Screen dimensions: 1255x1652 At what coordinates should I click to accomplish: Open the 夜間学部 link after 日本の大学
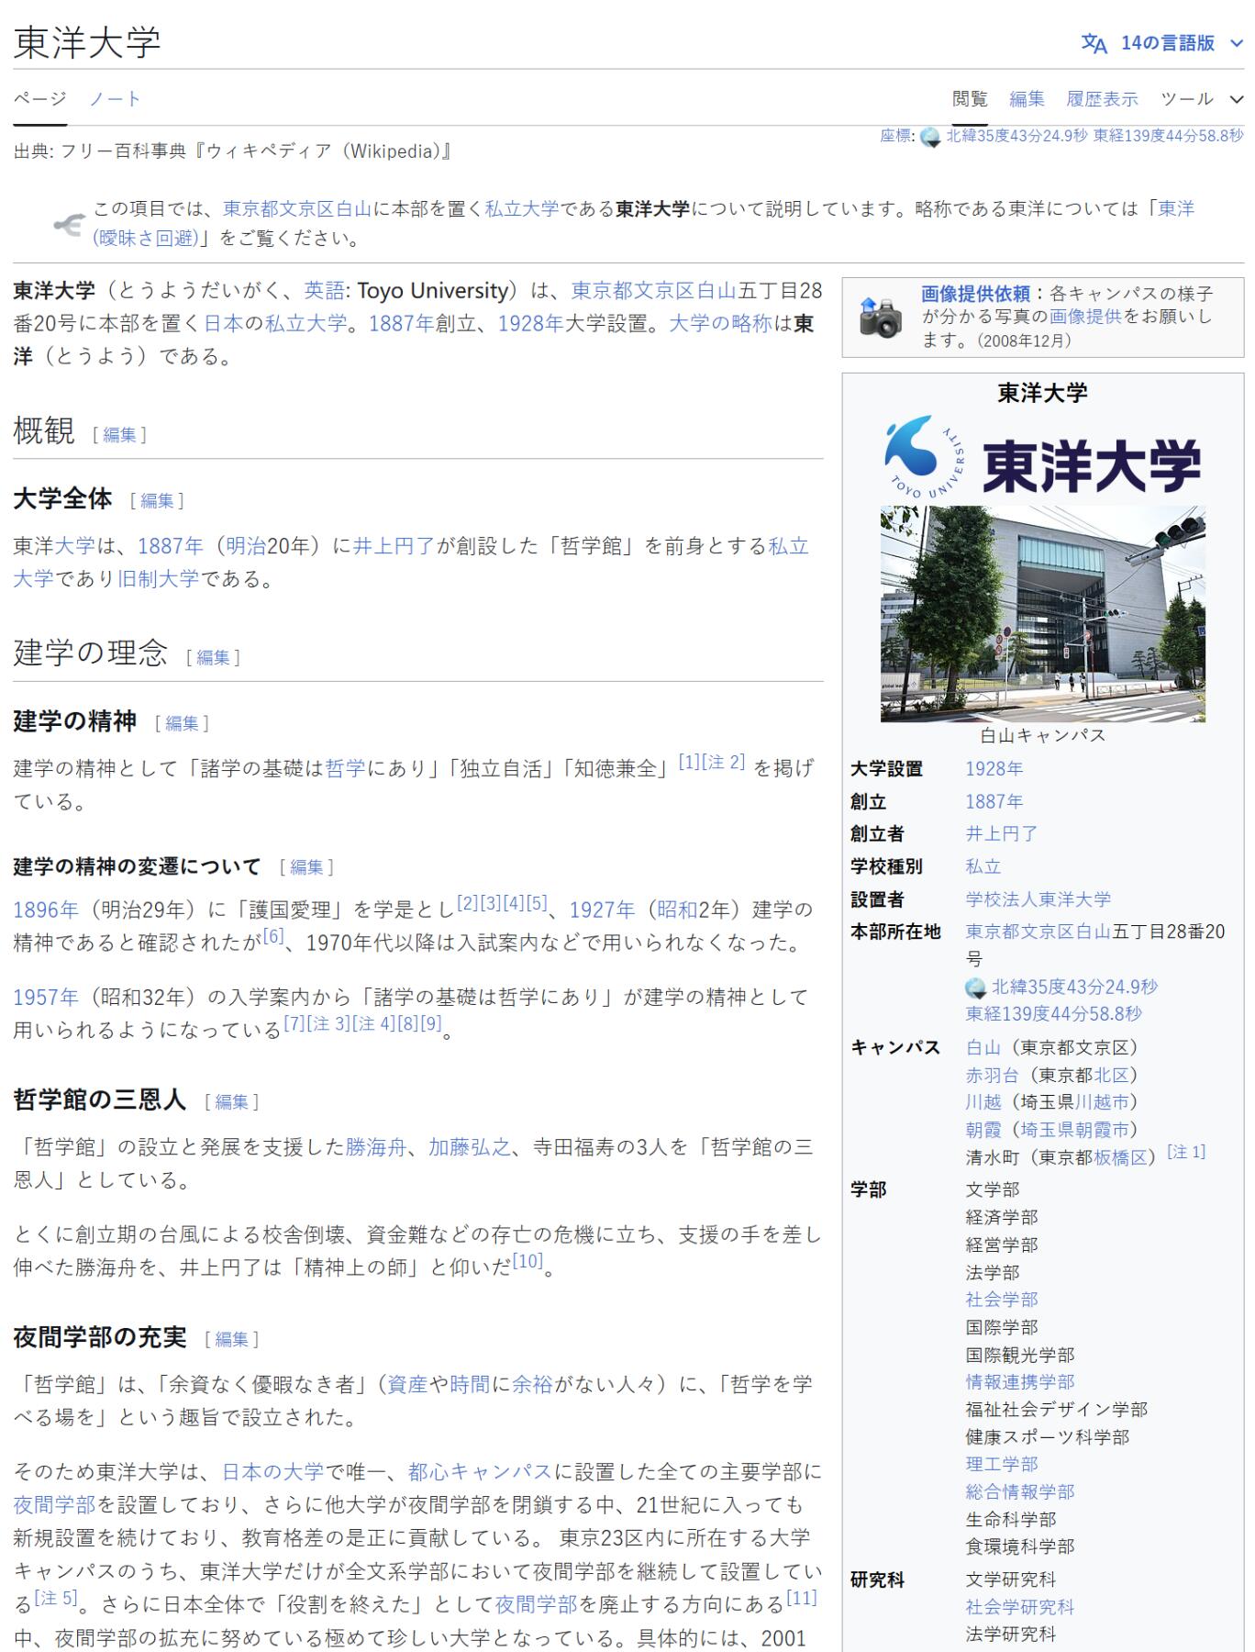(54, 1506)
